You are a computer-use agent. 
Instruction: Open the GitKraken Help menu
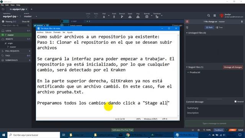point(18,5)
